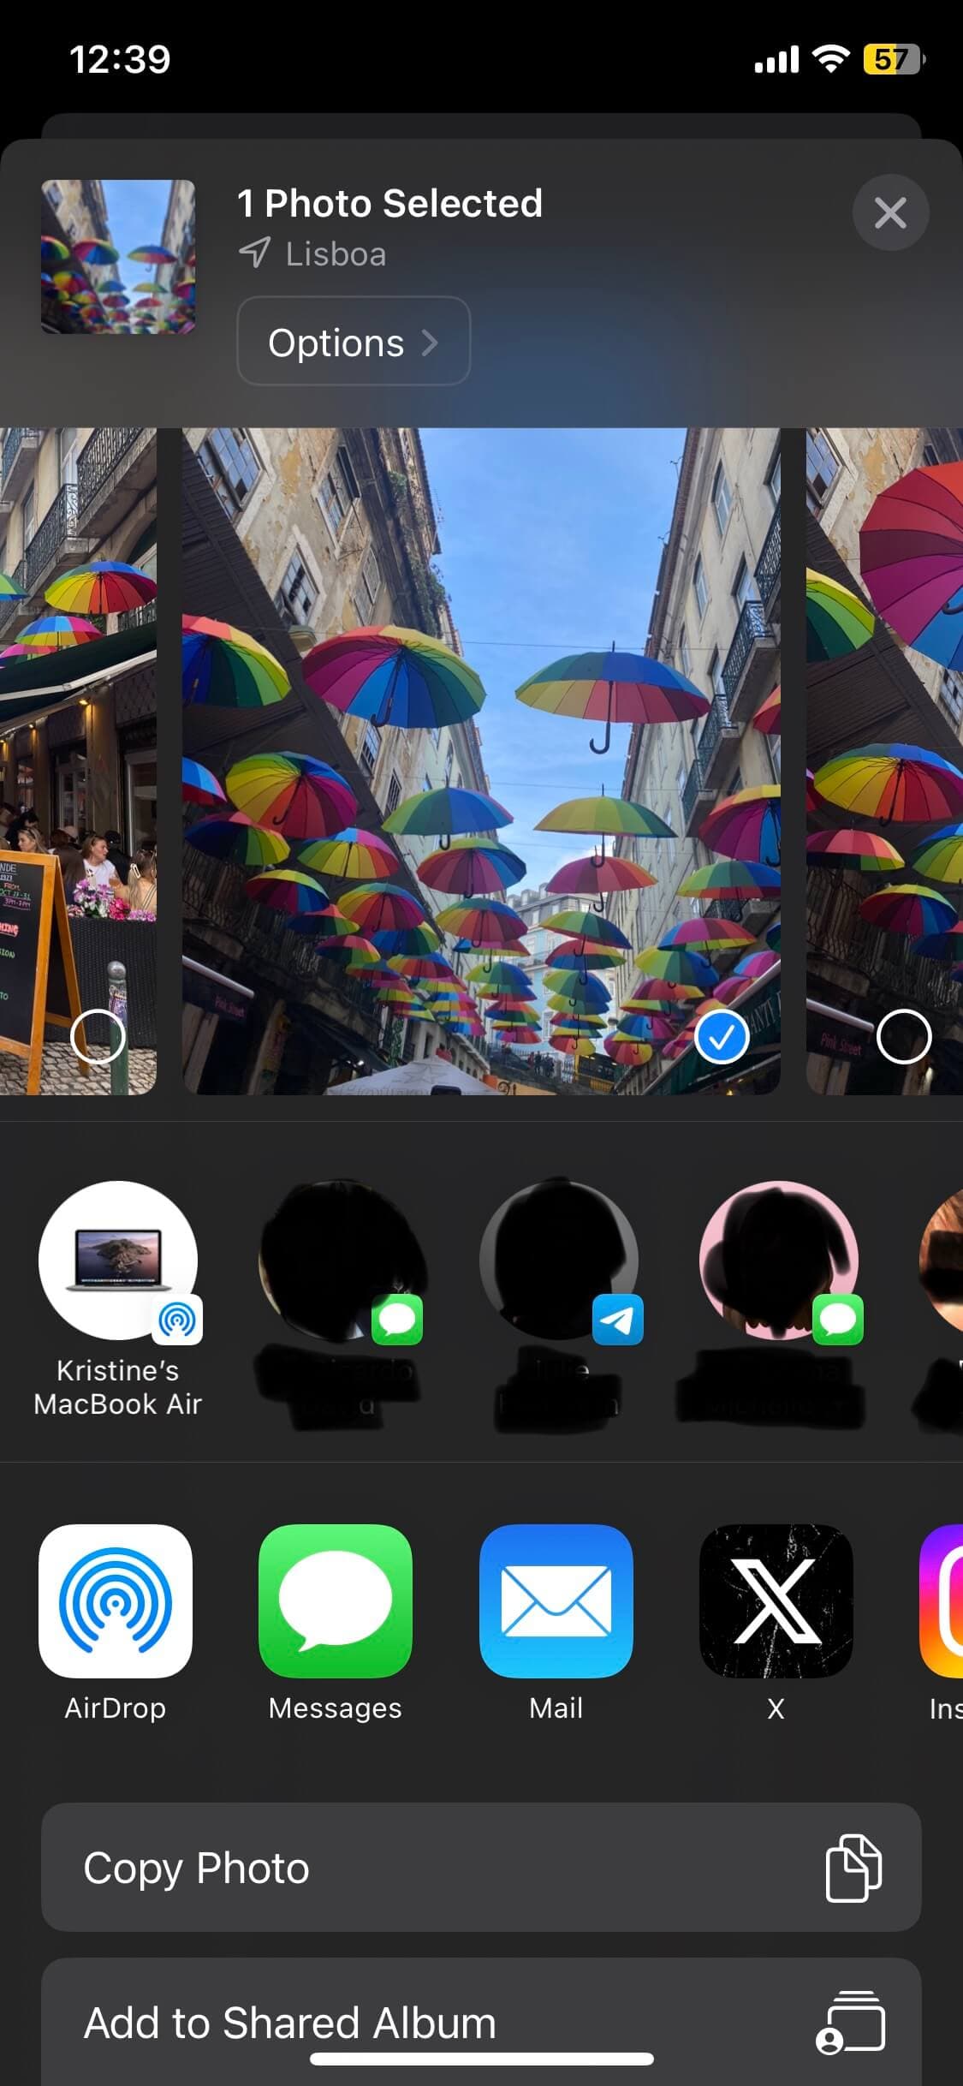
Task: Select the left cafe street photo circle
Action: point(98,1037)
